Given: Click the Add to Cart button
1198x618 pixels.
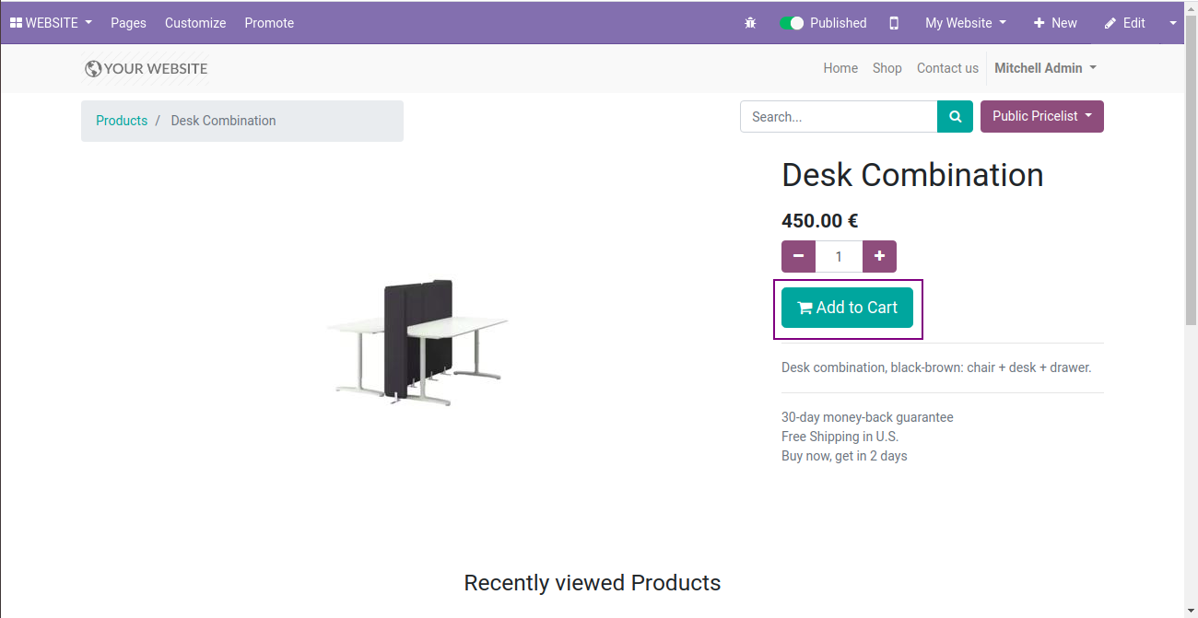Looking at the screenshot, I should (847, 308).
